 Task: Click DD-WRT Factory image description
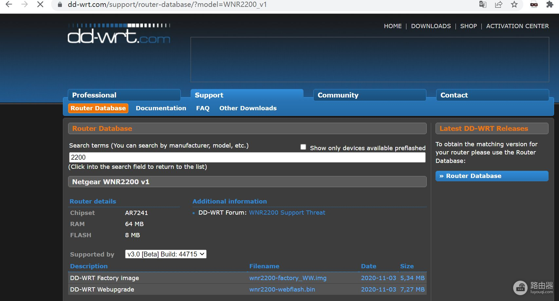104,278
